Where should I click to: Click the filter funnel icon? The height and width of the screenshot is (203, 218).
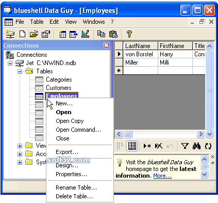pyautogui.click(x=185, y=146)
